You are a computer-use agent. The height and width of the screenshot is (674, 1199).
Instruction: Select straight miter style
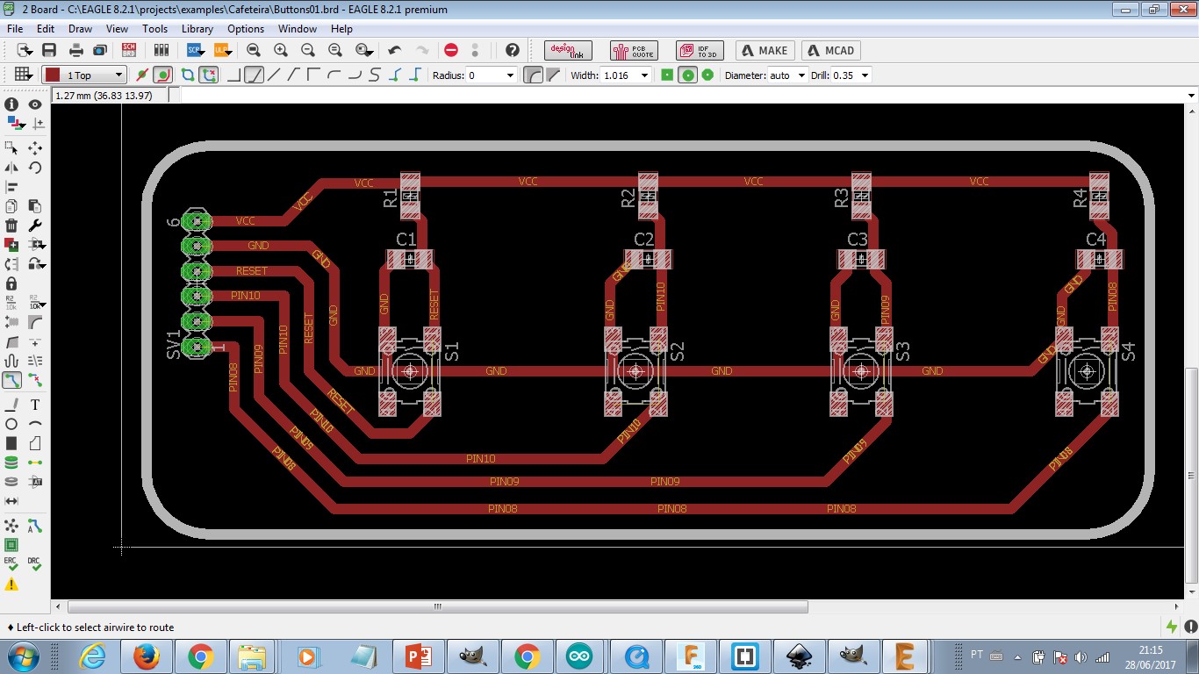coord(552,75)
